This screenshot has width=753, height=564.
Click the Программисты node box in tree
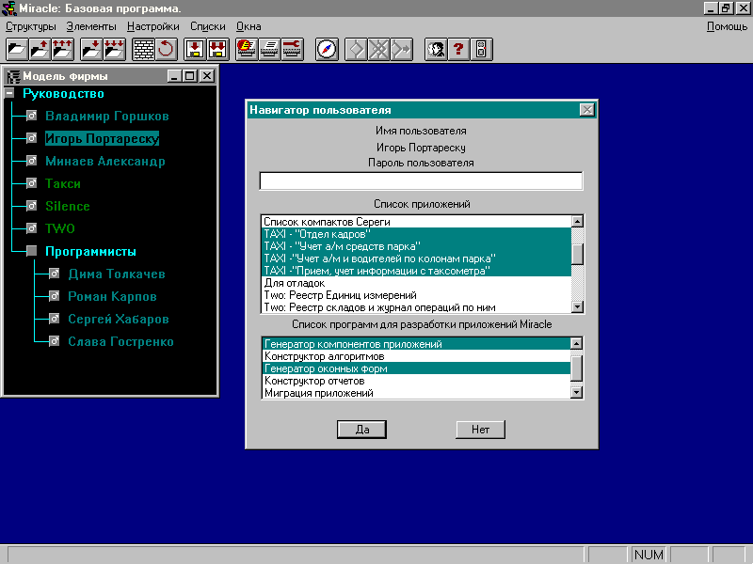point(31,252)
